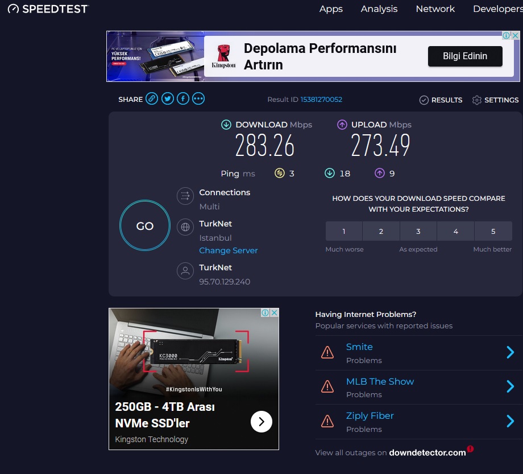Viewport: 523px width, 474px height.
Task: Open Speedtest Settings
Action: 495,100
